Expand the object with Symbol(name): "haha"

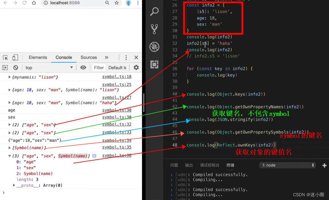click(x=9, y=102)
